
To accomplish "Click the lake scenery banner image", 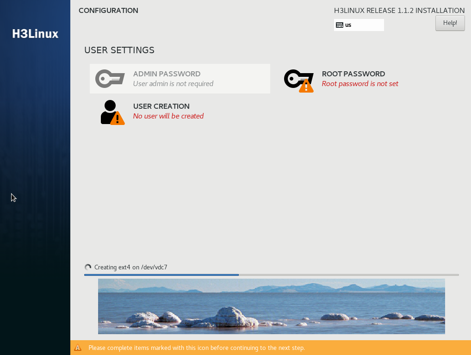I will pyautogui.click(x=272, y=306).
